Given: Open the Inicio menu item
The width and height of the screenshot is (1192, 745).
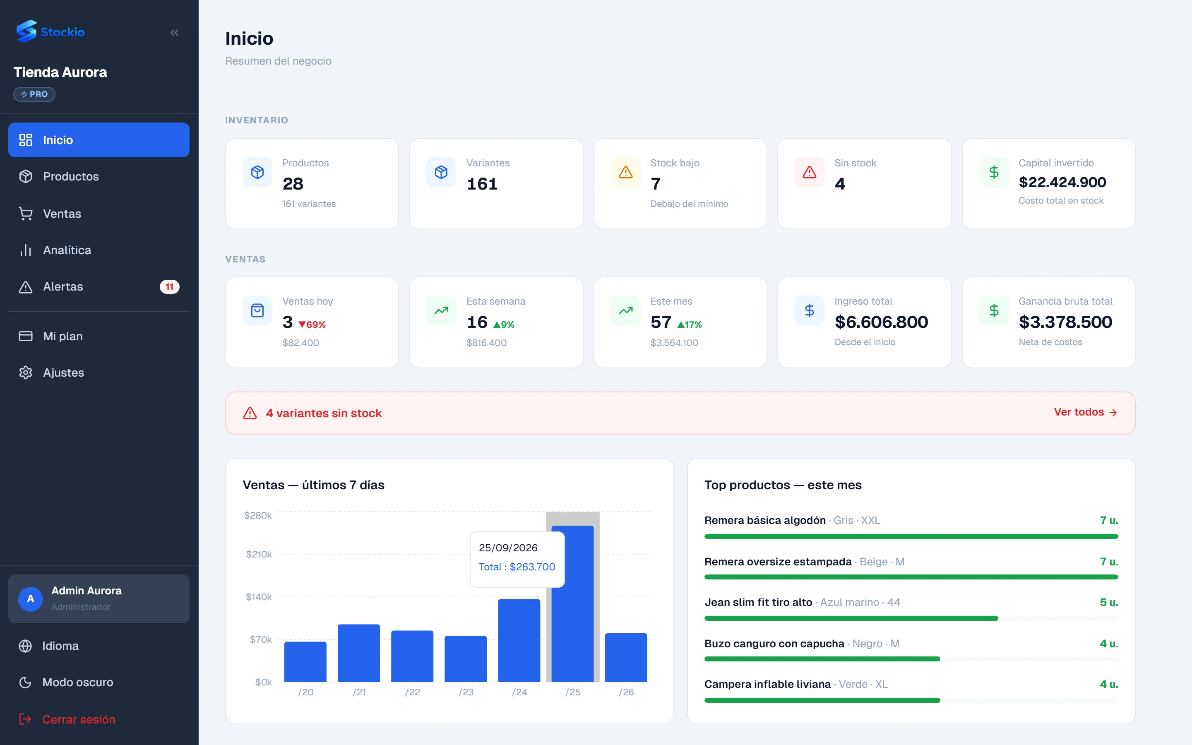Looking at the screenshot, I should click(x=99, y=140).
